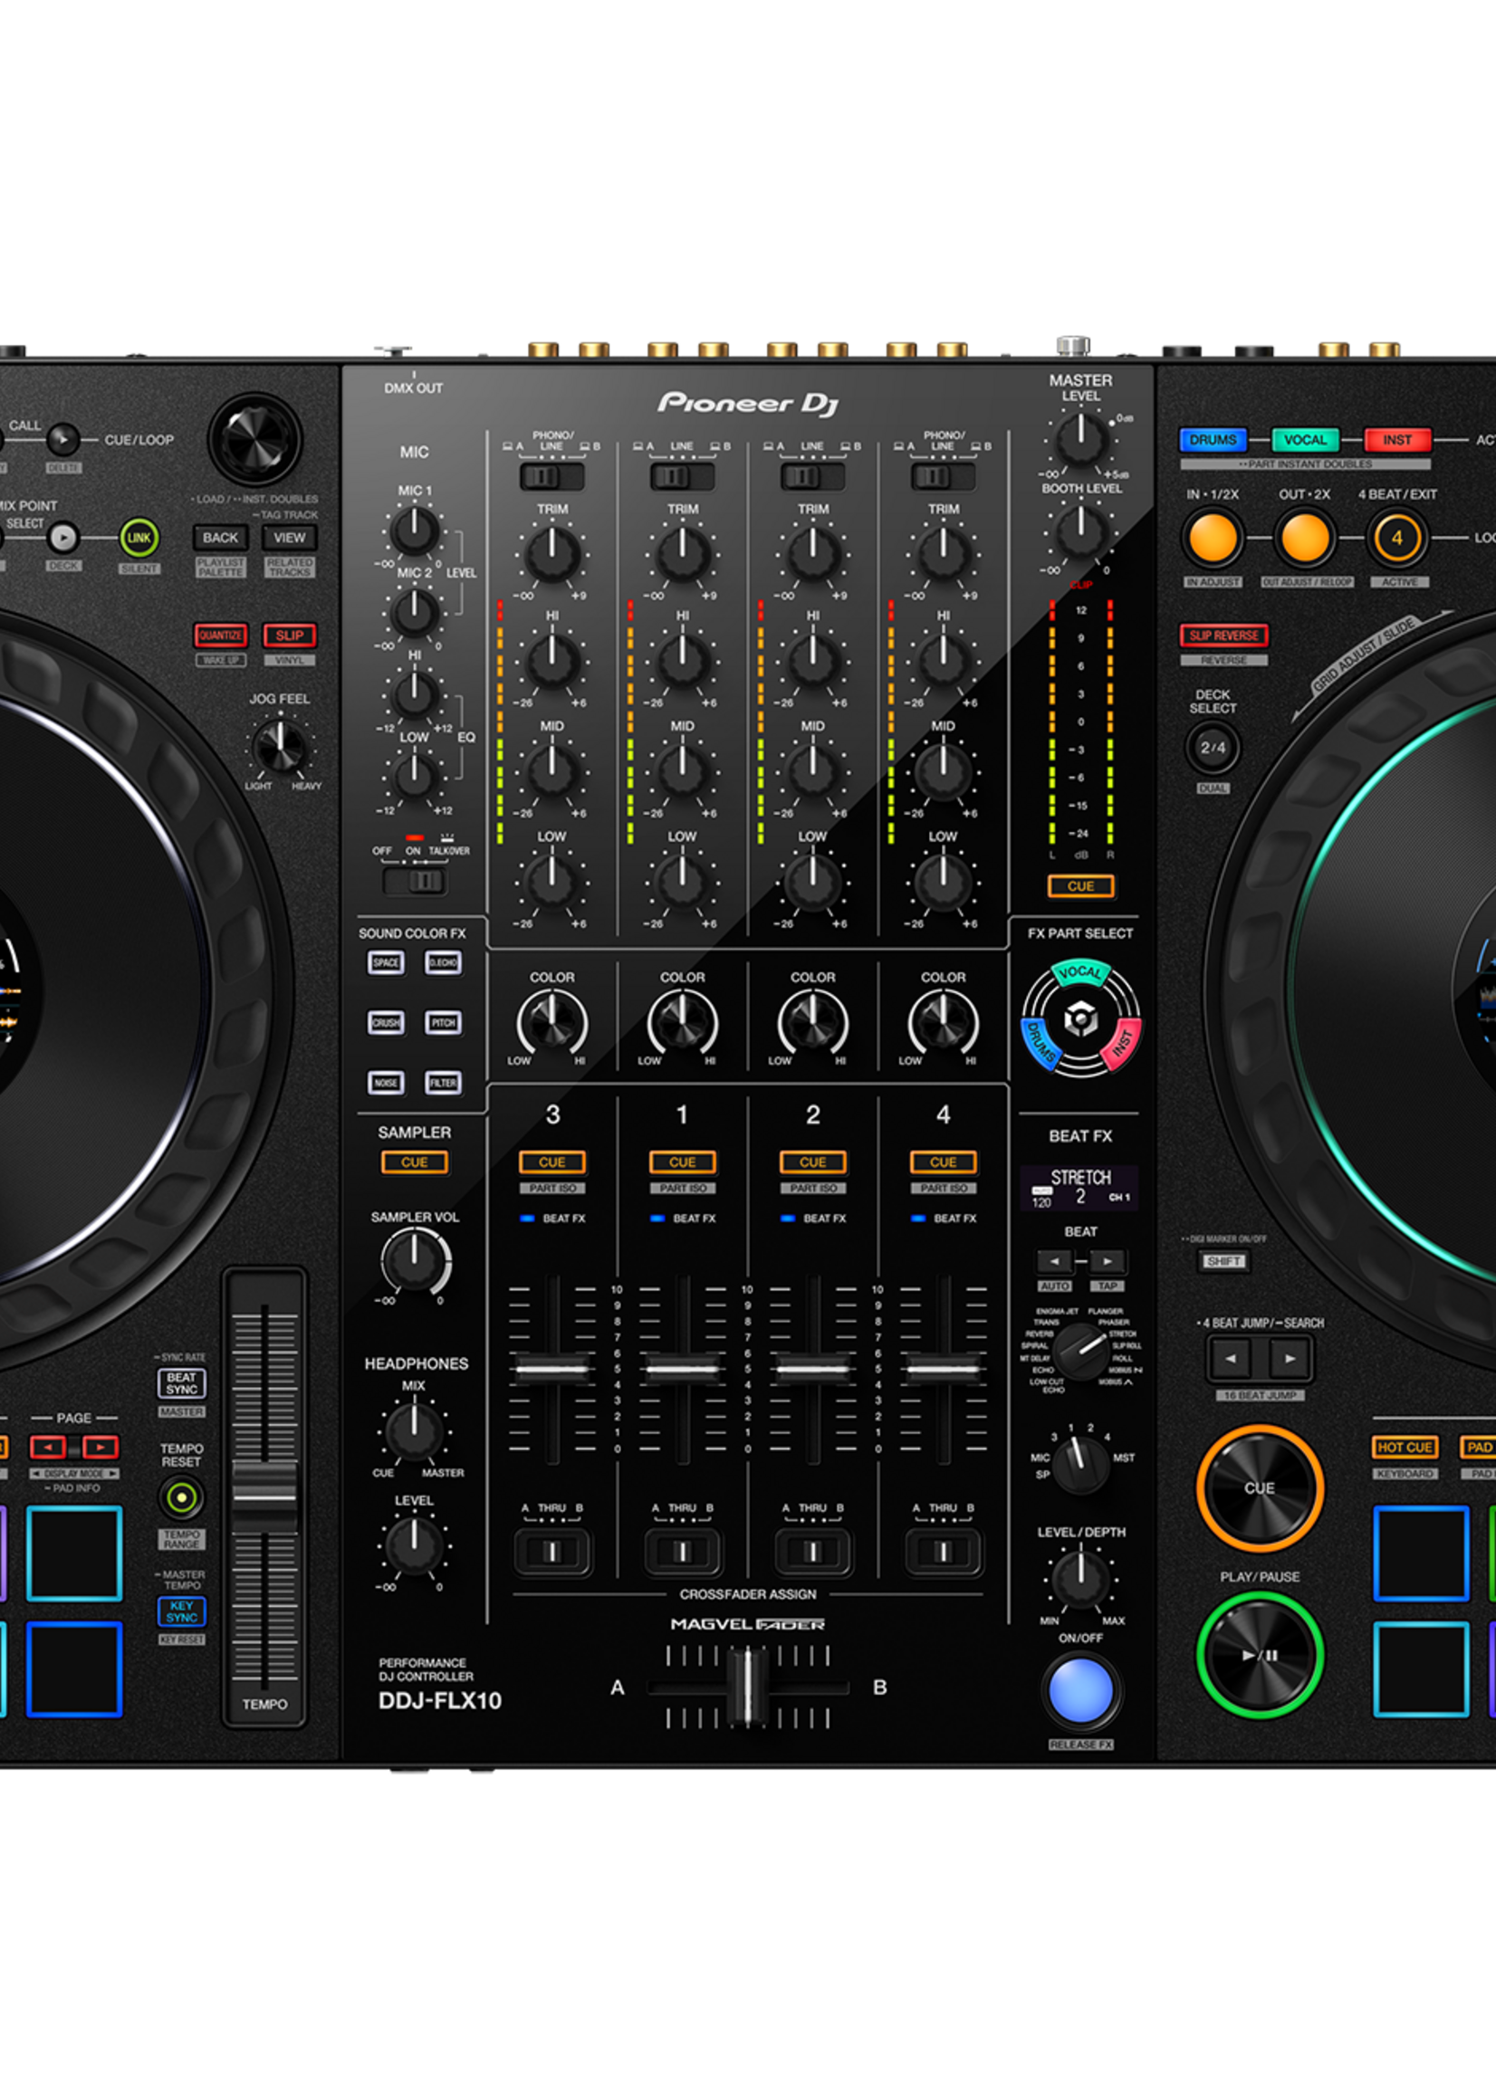Toggle SLIP mode on the left deck
This screenshot has height=2094, width=1496.
click(289, 636)
